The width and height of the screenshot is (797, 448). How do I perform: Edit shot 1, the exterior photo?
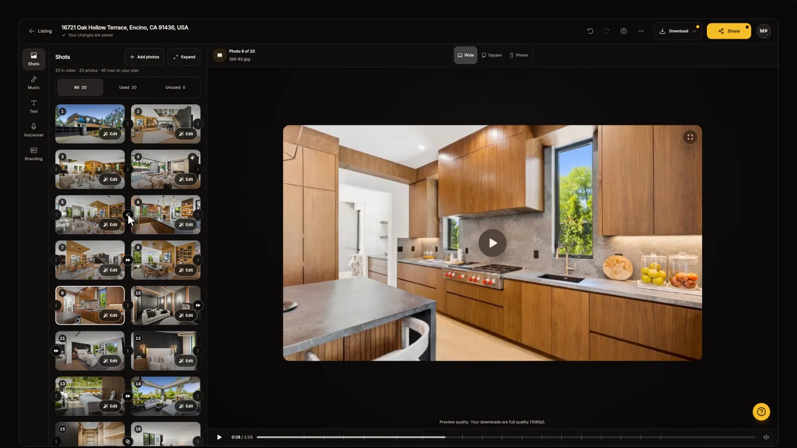click(110, 134)
